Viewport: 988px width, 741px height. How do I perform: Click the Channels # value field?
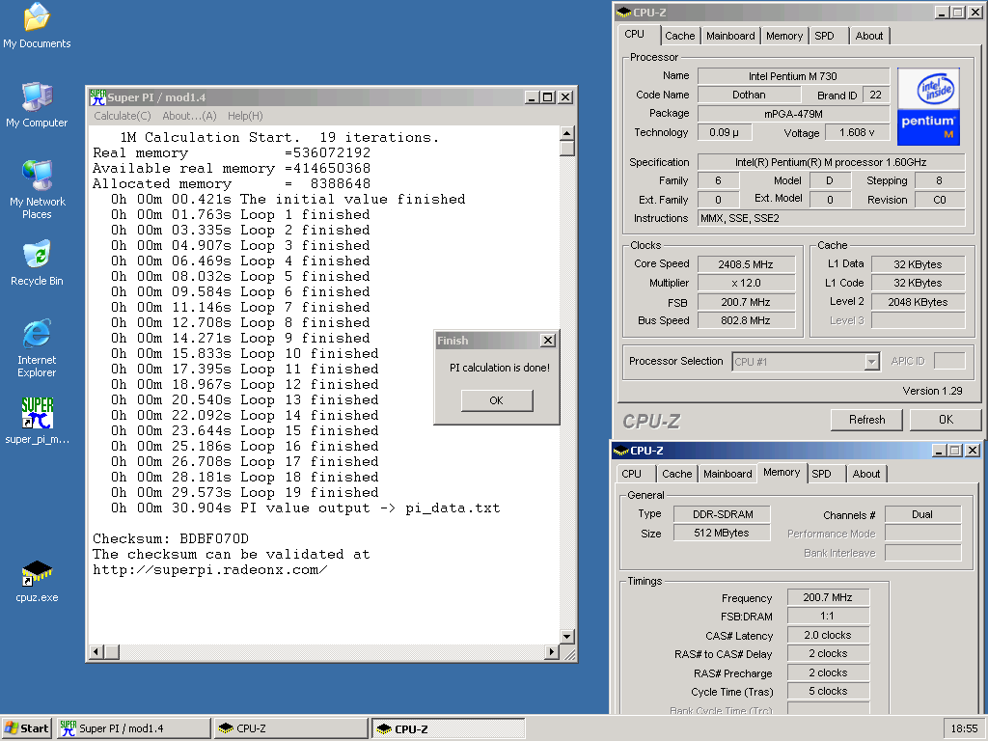click(x=922, y=514)
